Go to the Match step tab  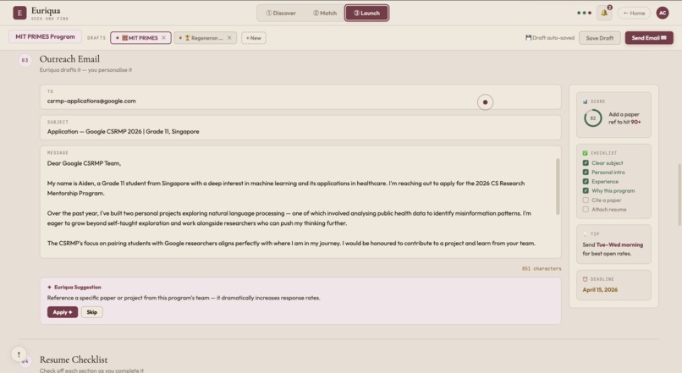[325, 13]
